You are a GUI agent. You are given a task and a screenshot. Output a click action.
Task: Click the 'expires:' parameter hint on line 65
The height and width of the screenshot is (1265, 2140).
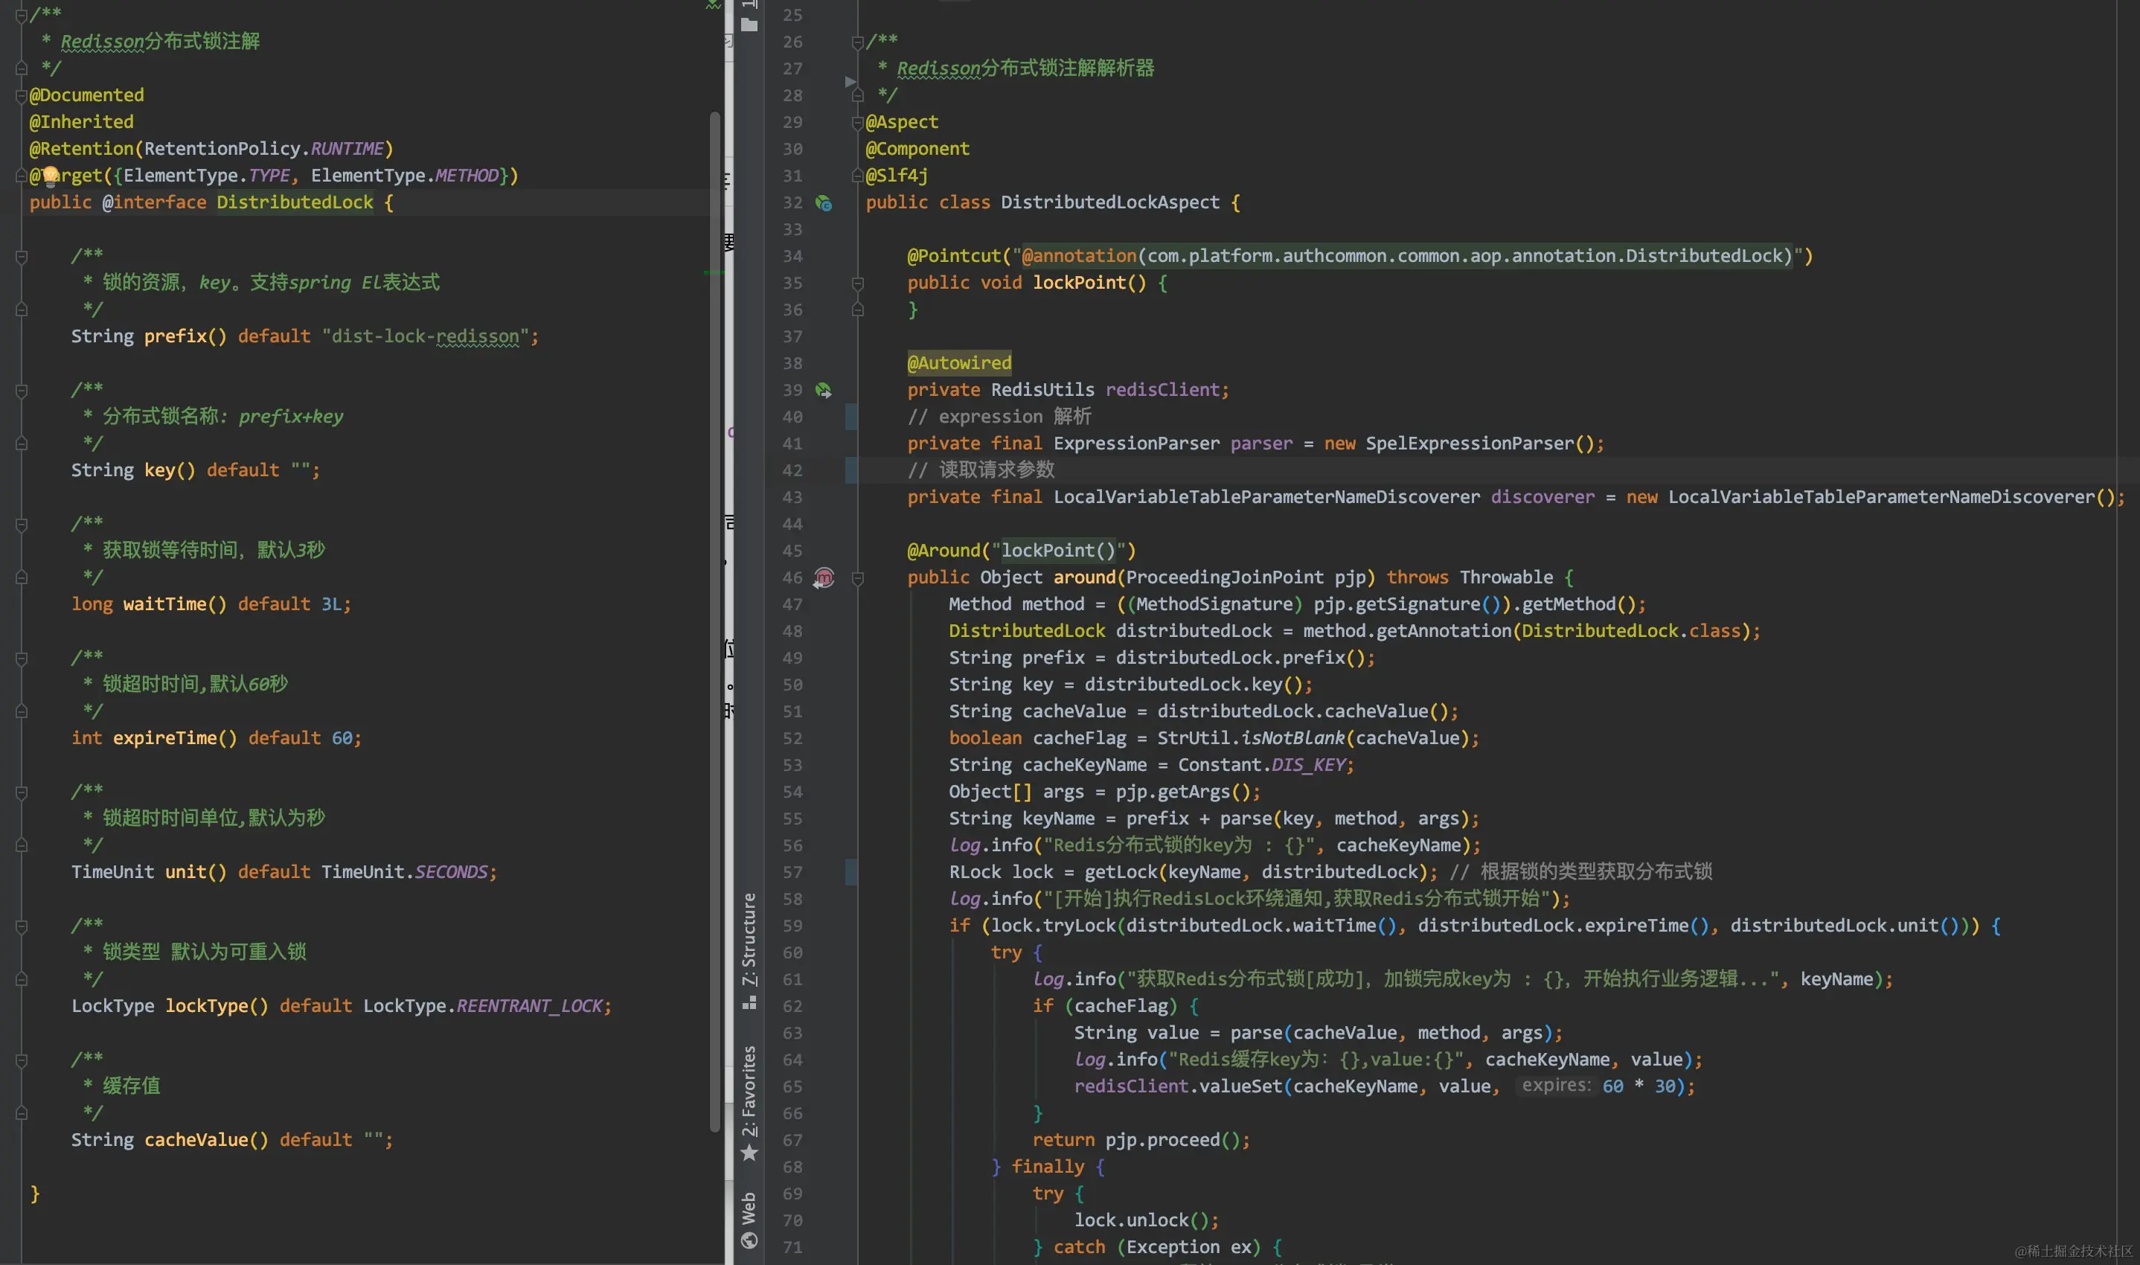point(1555,1086)
